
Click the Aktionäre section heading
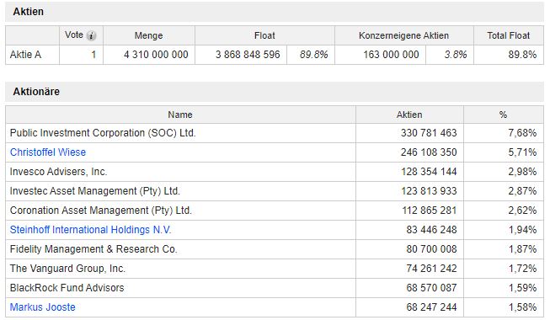36,92
